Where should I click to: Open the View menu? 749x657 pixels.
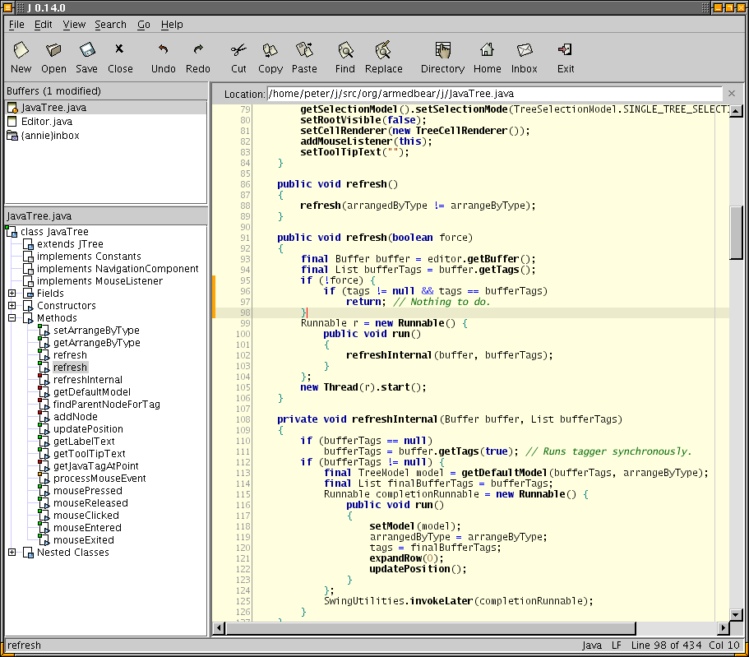tap(74, 25)
